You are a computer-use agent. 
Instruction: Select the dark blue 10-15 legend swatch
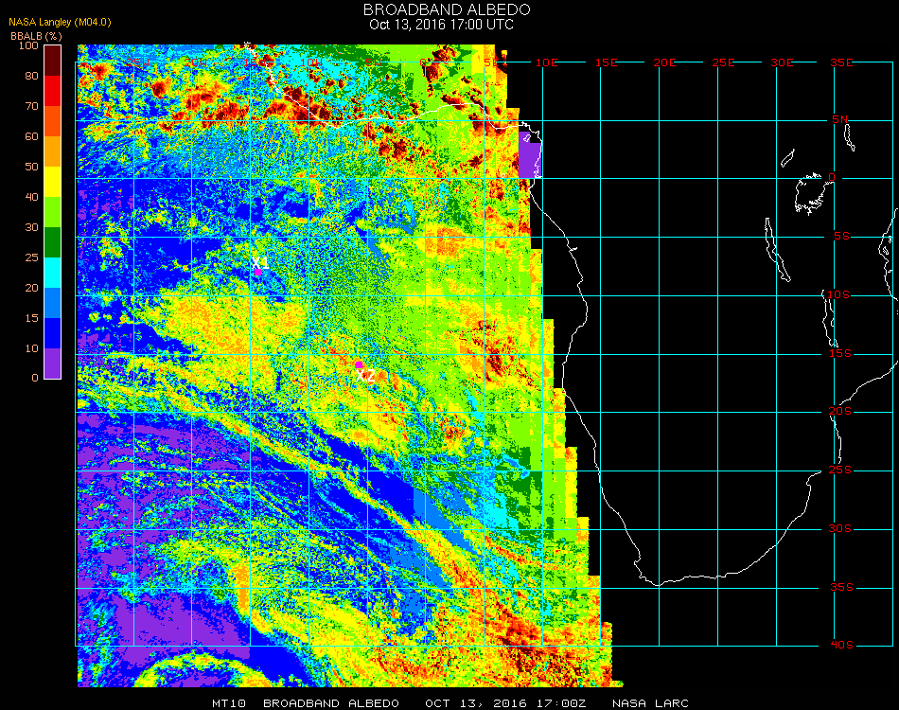coord(53,333)
